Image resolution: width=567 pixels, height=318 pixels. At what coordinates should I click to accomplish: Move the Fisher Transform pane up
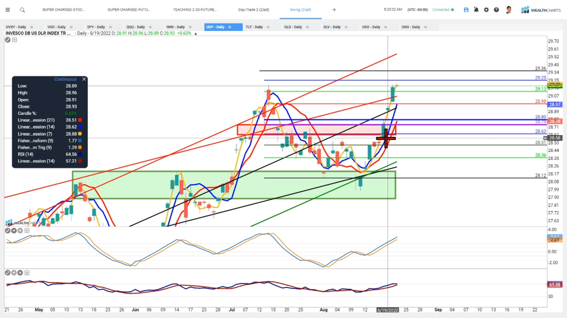(x=20, y=231)
